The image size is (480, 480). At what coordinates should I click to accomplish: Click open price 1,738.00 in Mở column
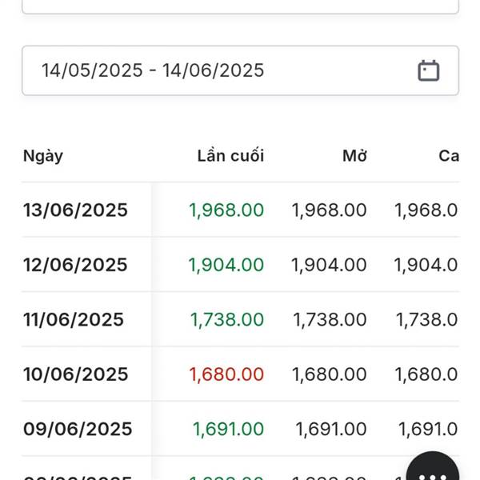pos(330,319)
